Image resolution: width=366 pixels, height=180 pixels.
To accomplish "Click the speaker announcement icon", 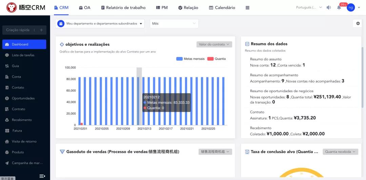I will [329, 7].
